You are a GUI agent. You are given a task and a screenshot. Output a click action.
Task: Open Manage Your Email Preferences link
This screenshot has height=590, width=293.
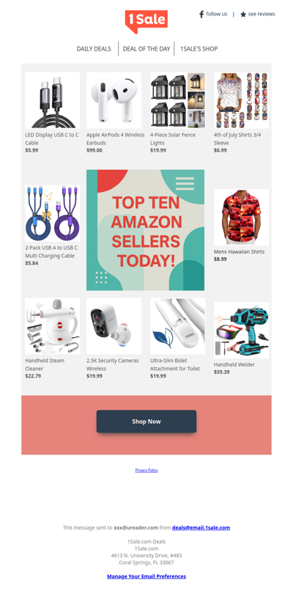[x=146, y=576]
